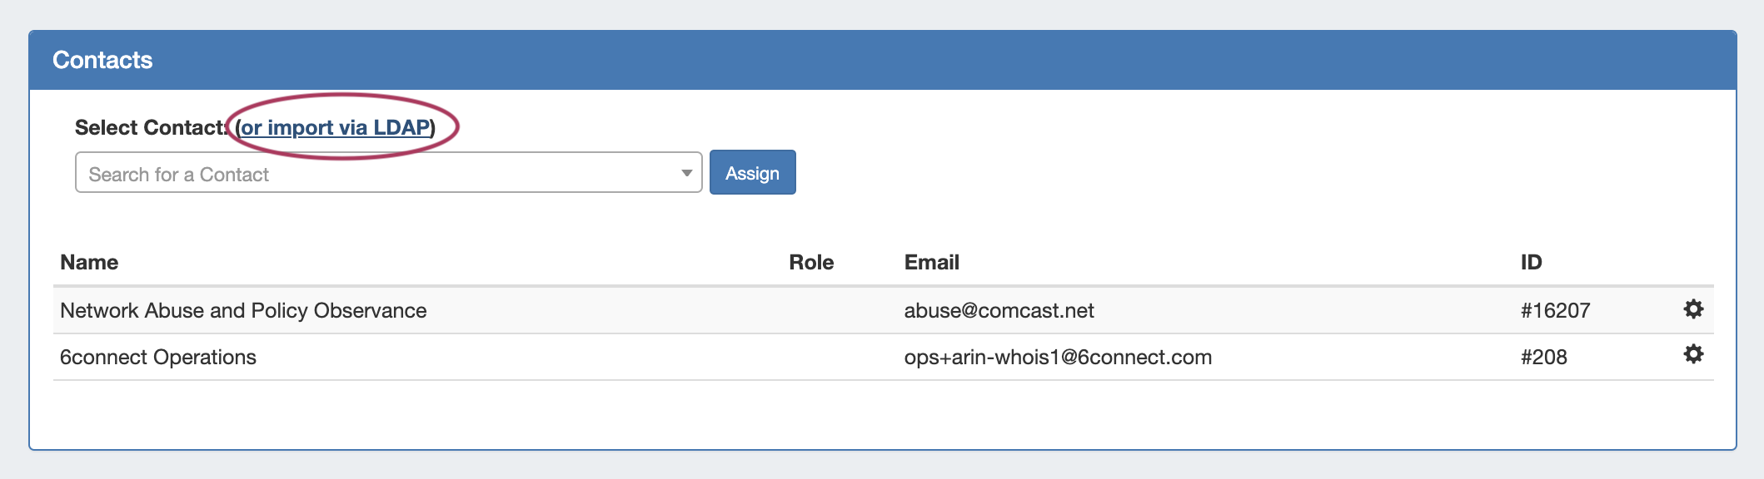Click the Name column header
Viewport: 1764px width, 479px height.
tap(89, 263)
